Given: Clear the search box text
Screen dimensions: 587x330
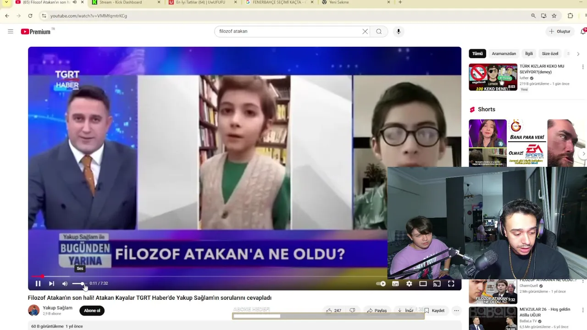Looking at the screenshot, I should (365, 31).
